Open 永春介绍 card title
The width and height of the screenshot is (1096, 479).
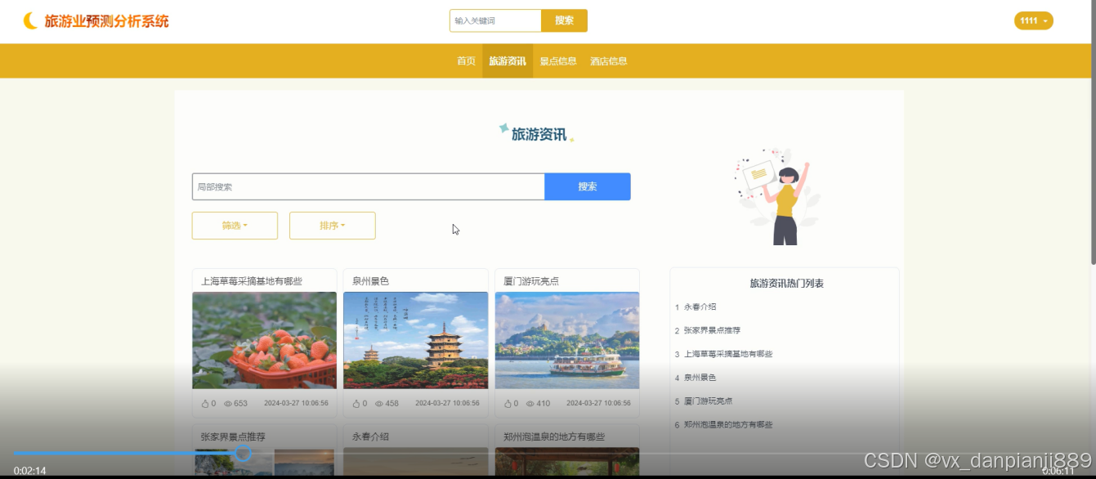pyautogui.click(x=370, y=436)
